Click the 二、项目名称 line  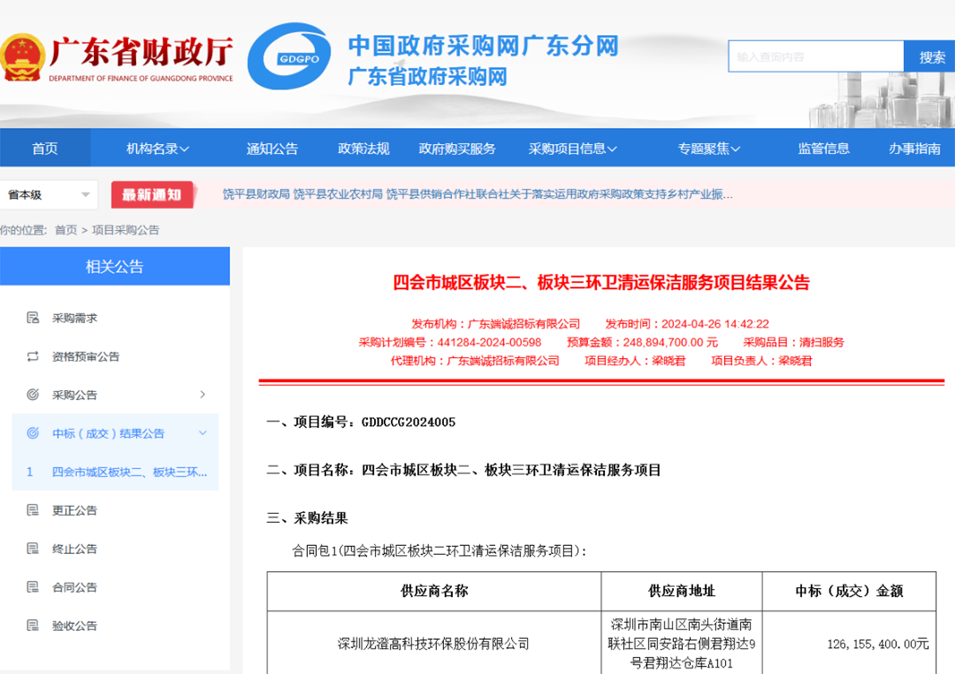coord(464,470)
